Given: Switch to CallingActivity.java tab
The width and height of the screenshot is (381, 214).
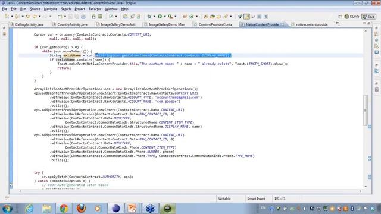Looking at the screenshot, I should (29, 24).
